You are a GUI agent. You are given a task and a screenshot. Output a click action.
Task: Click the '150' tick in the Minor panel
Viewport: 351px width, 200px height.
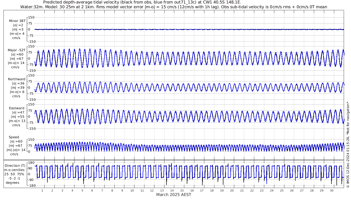(x=31, y=17)
